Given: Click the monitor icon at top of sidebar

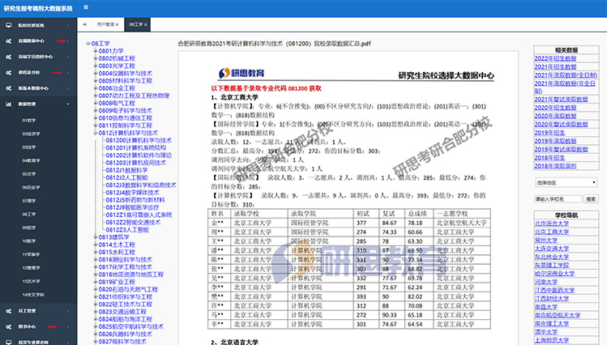Looking at the screenshot, I should point(9,25).
